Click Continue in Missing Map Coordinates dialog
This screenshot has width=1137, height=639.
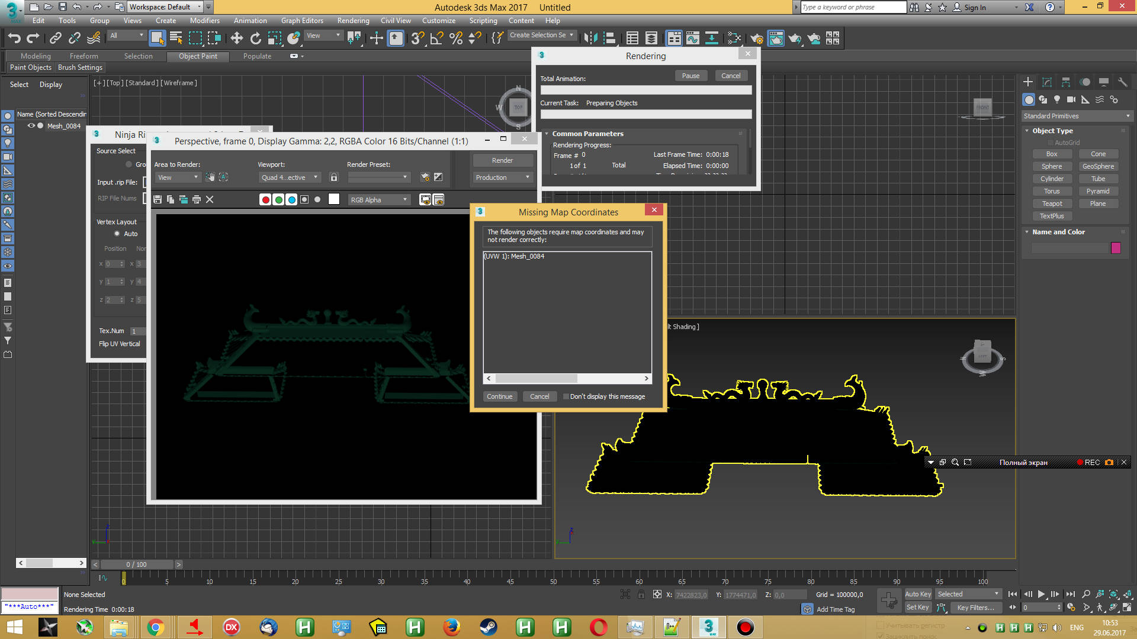[499, 397]
